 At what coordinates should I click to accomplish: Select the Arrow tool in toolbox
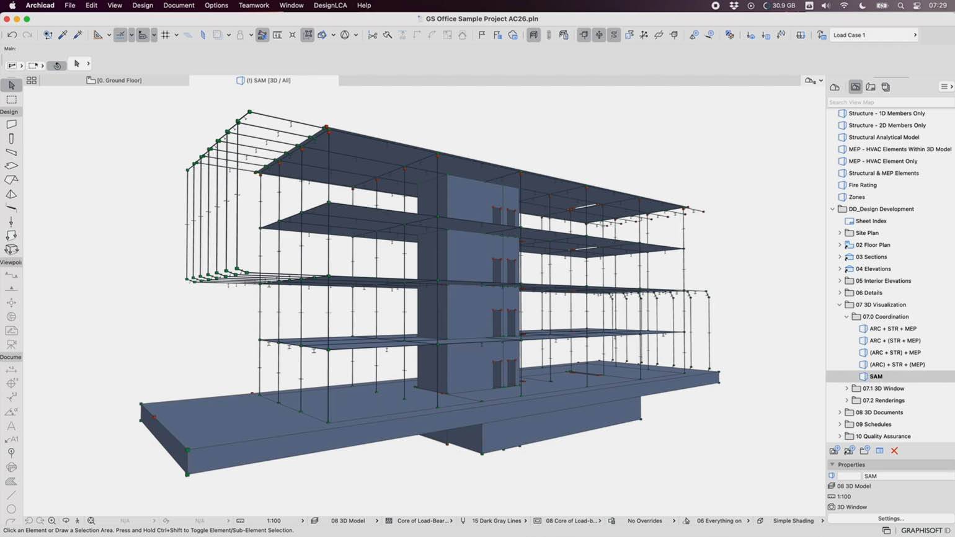(11, 86)
